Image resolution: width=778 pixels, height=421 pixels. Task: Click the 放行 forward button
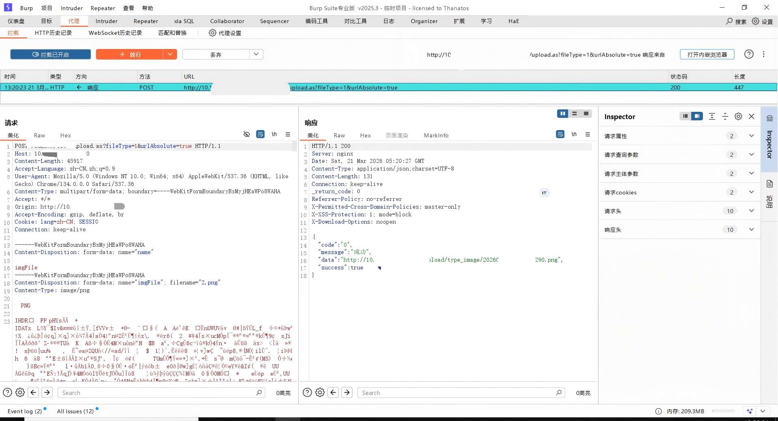(x=130, y=54)
